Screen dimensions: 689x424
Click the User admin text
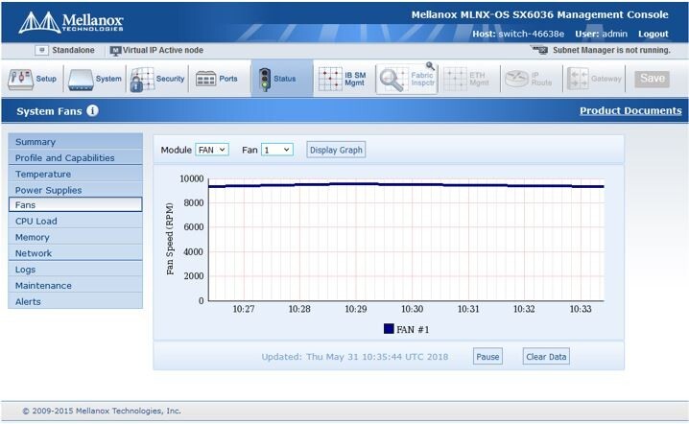601,34
